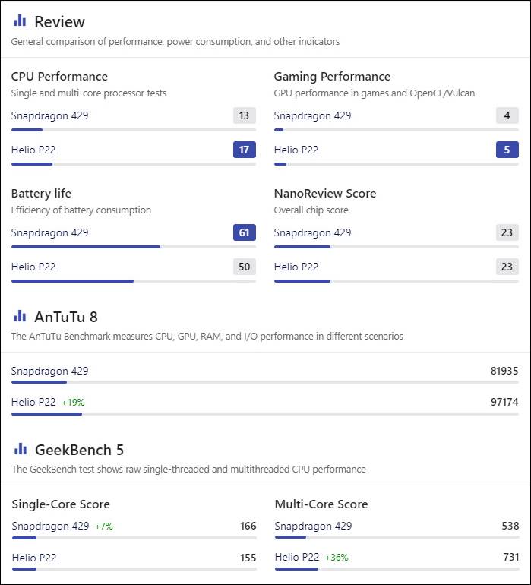531x585 pixels.
Task: Click the bar chart icon beside AnTuTu 8
Action: 20,316
